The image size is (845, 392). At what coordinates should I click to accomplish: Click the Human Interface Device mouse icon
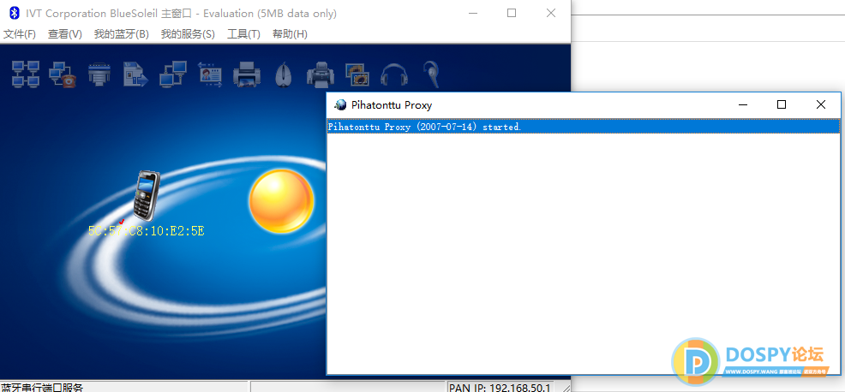coord(283,74)
